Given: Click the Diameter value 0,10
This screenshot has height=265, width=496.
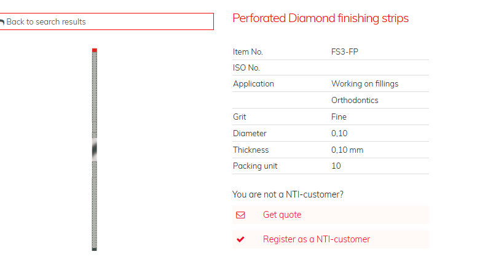Looking at the screenshot, I should pos(339,133).
